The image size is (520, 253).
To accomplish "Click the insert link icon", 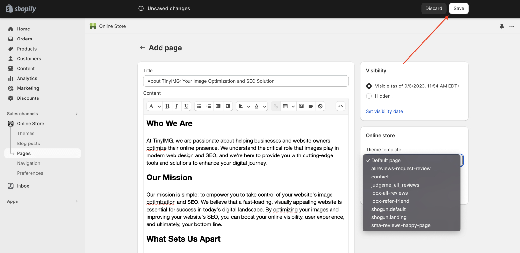I will point(276,106).
